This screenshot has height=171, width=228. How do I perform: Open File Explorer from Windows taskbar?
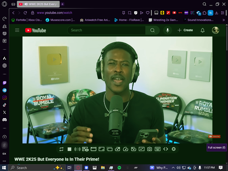103,168
